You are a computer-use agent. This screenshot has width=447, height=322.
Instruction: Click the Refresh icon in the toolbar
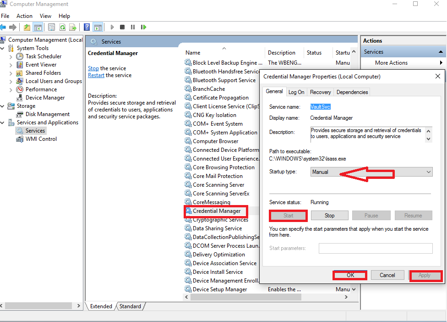click(62, 27)
